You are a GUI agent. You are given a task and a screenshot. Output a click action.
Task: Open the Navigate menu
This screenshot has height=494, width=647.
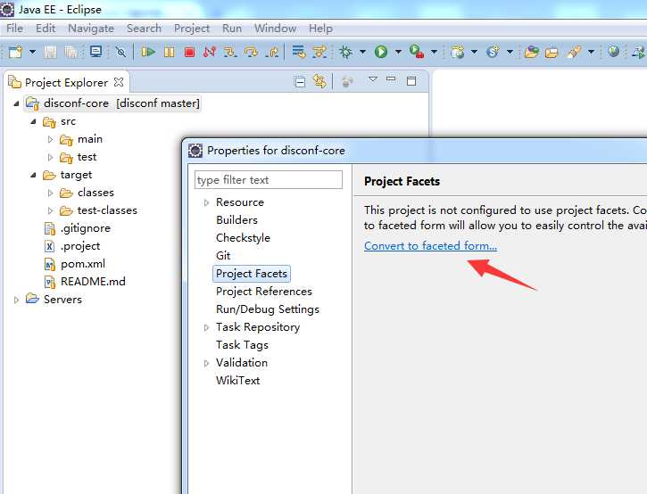click(91, 29)
